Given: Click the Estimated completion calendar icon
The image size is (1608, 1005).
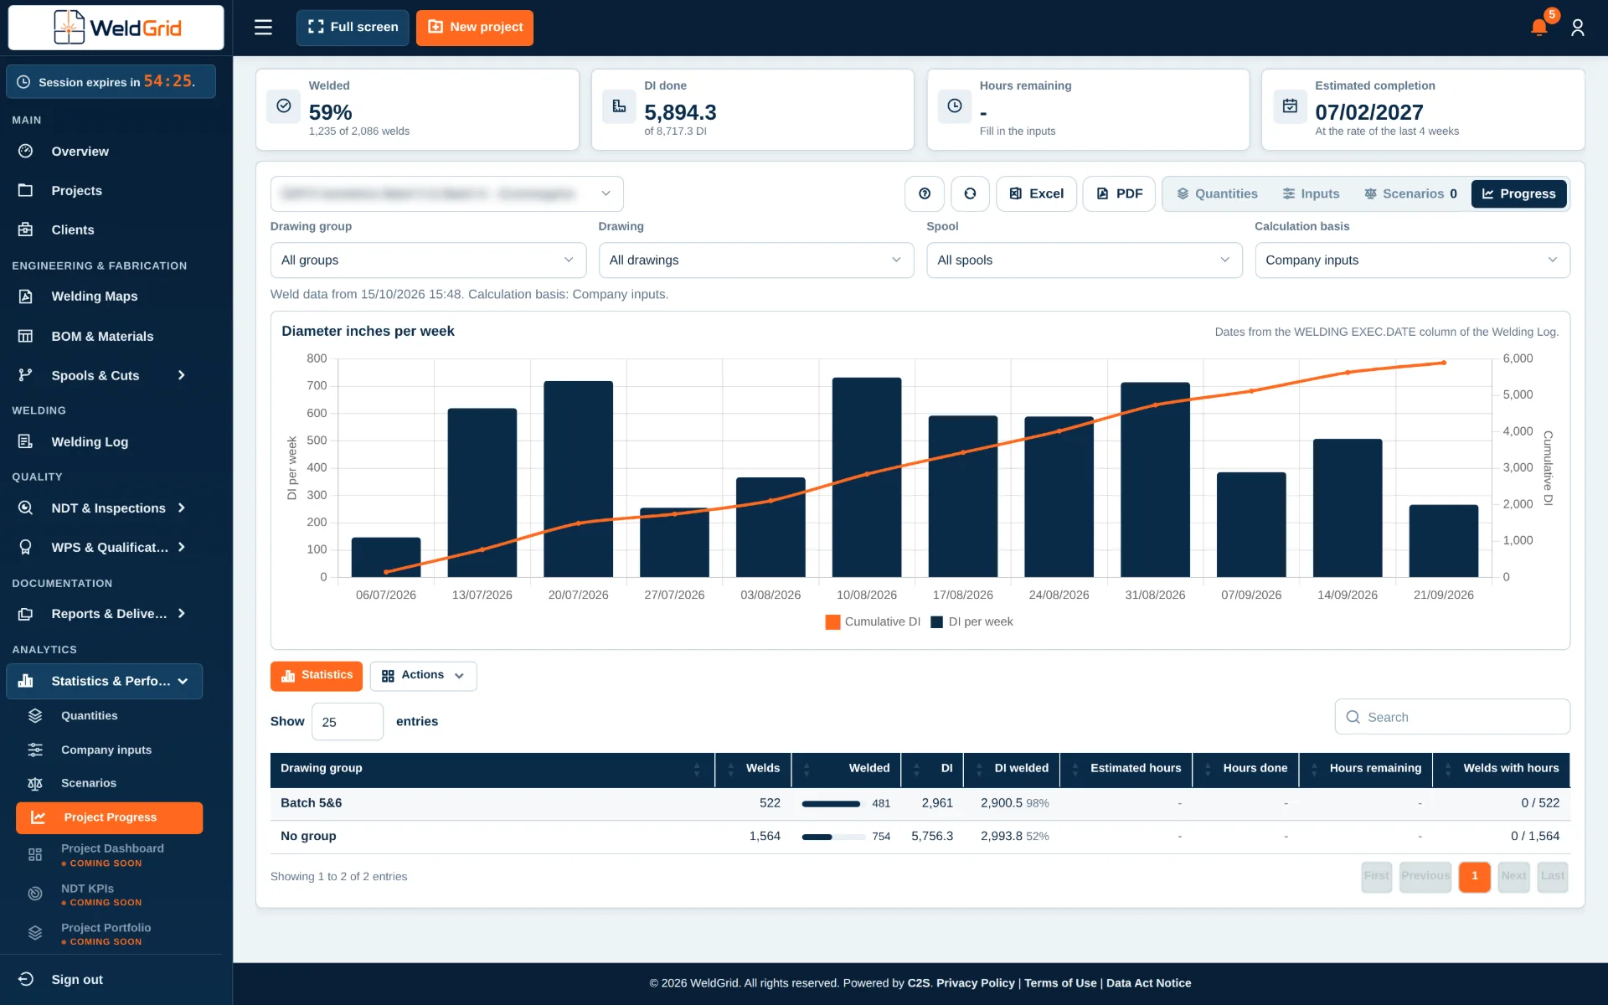Looking at the screenshot, I should coord(1290,106).
